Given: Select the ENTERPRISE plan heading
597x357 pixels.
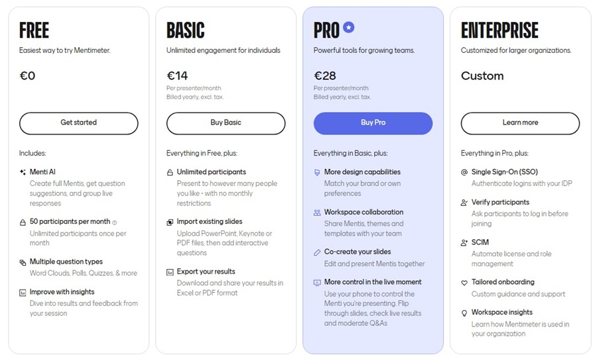Looking at the screenshot, I should [499, 30].
